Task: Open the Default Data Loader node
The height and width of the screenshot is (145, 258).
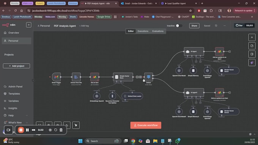Action: coord(132,96)
